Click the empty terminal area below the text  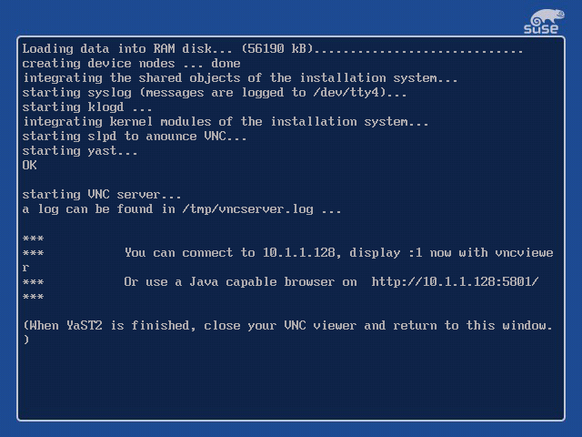click(291, 382)
